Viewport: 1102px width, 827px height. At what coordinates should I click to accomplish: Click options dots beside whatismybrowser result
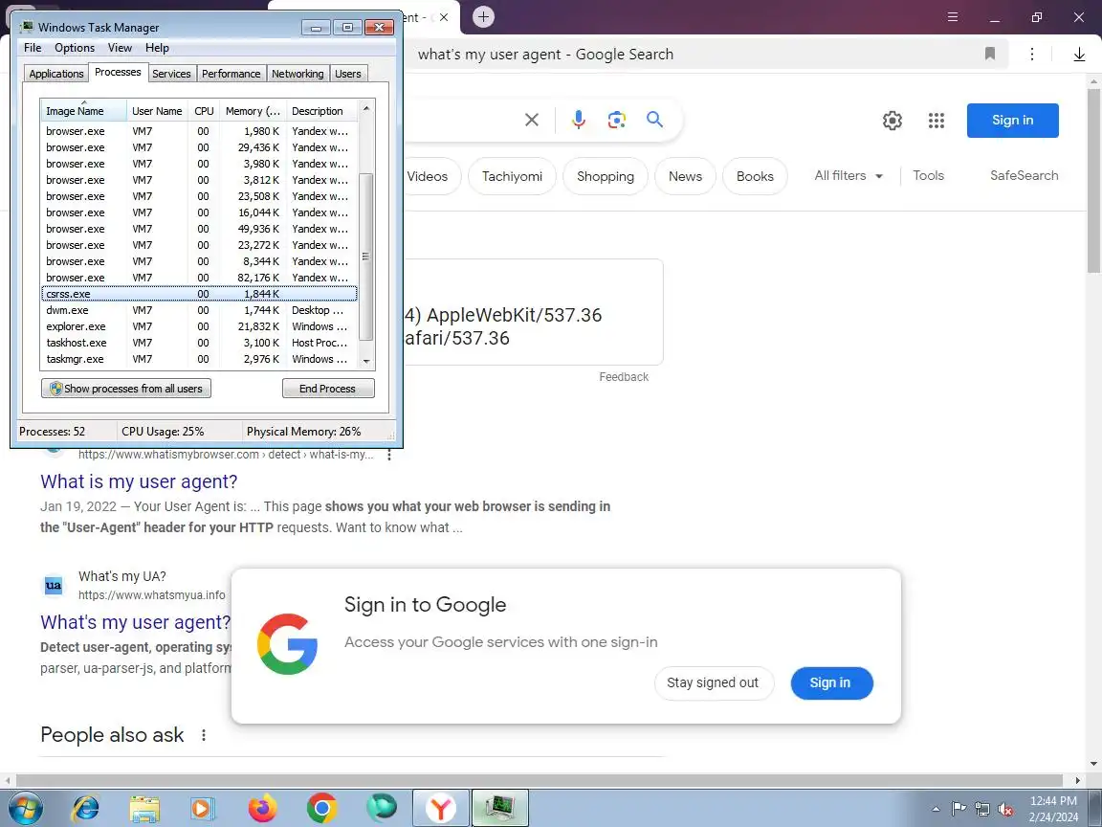point(389,455)
